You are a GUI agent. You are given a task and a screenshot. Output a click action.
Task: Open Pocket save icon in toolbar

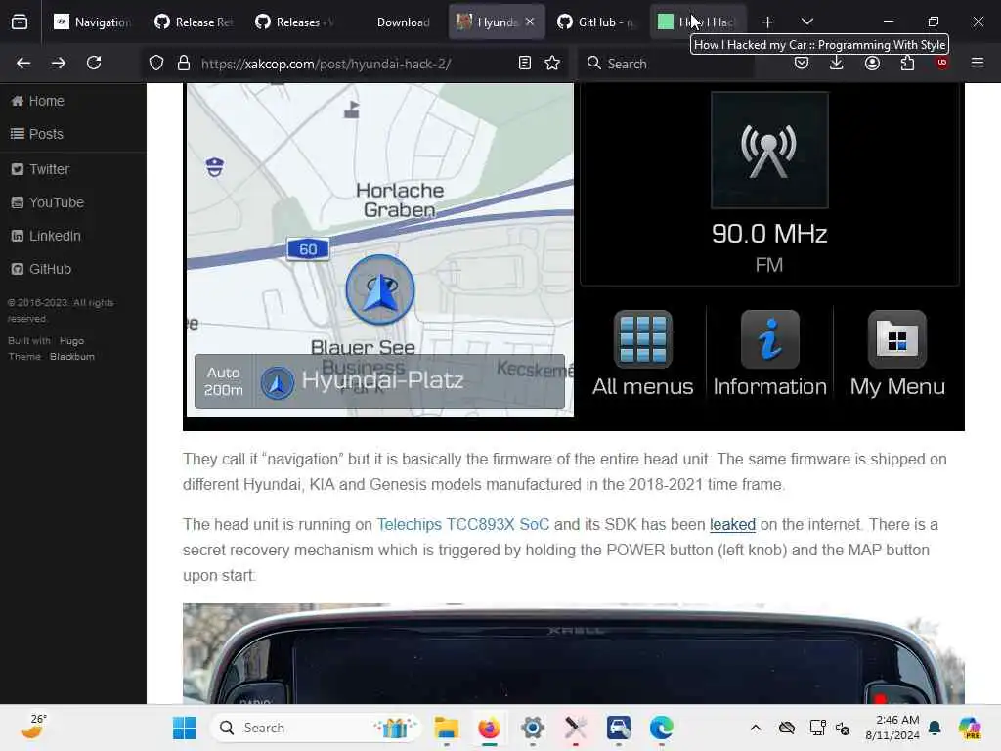(x=802, y=63)
